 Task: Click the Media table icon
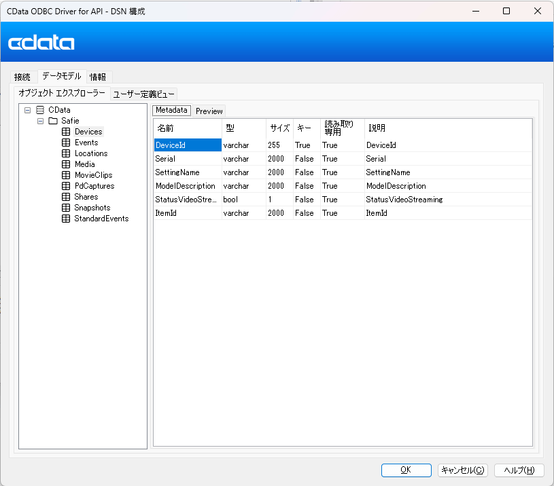point(66,164)
